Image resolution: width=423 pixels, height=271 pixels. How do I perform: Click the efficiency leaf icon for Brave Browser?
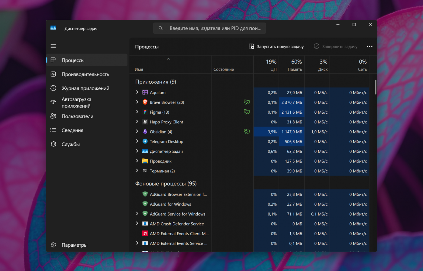point(247,102)
